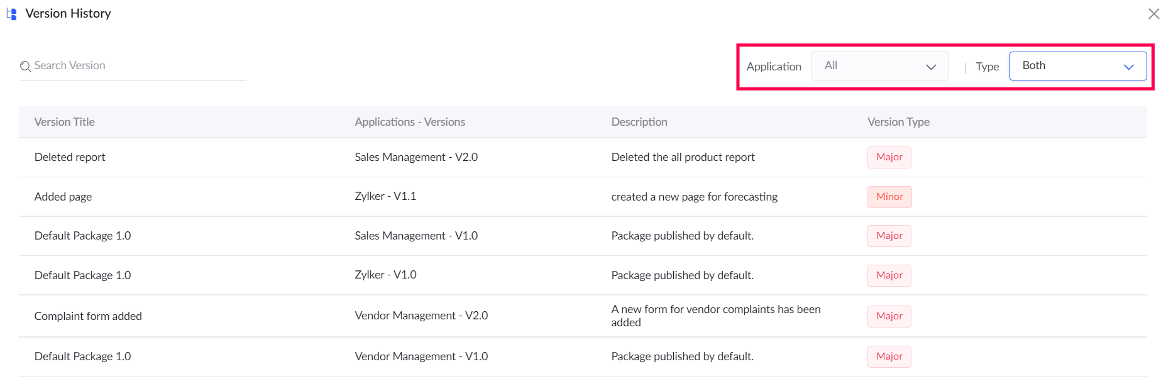Viewport: 1161px width, 386px height.
Task: Click Zylker - V1.1 application entry
Action: [385, 196]
